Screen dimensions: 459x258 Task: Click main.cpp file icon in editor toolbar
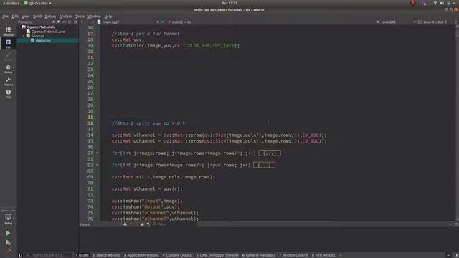[99, 22]
